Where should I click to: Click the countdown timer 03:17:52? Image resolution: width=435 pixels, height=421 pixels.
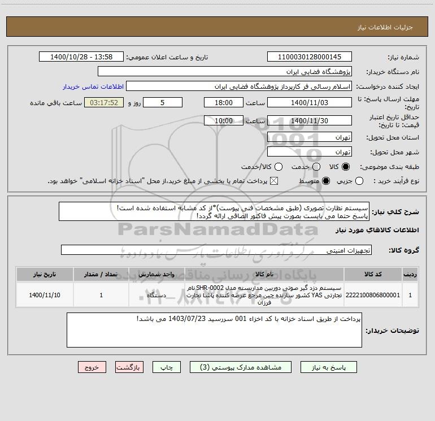point(104,102)
